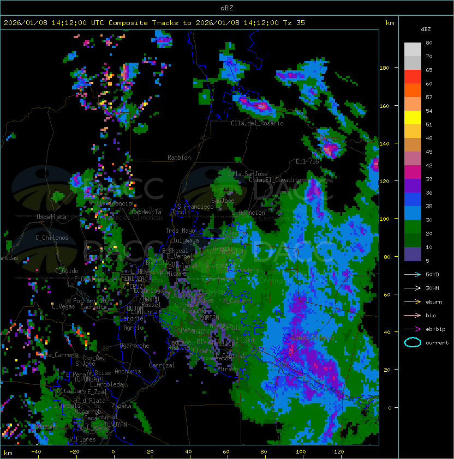Image resolution: width=454 pixels, height=459 pixels.
Task: Click the 'Tz 35' value in header
Action: 294,23
